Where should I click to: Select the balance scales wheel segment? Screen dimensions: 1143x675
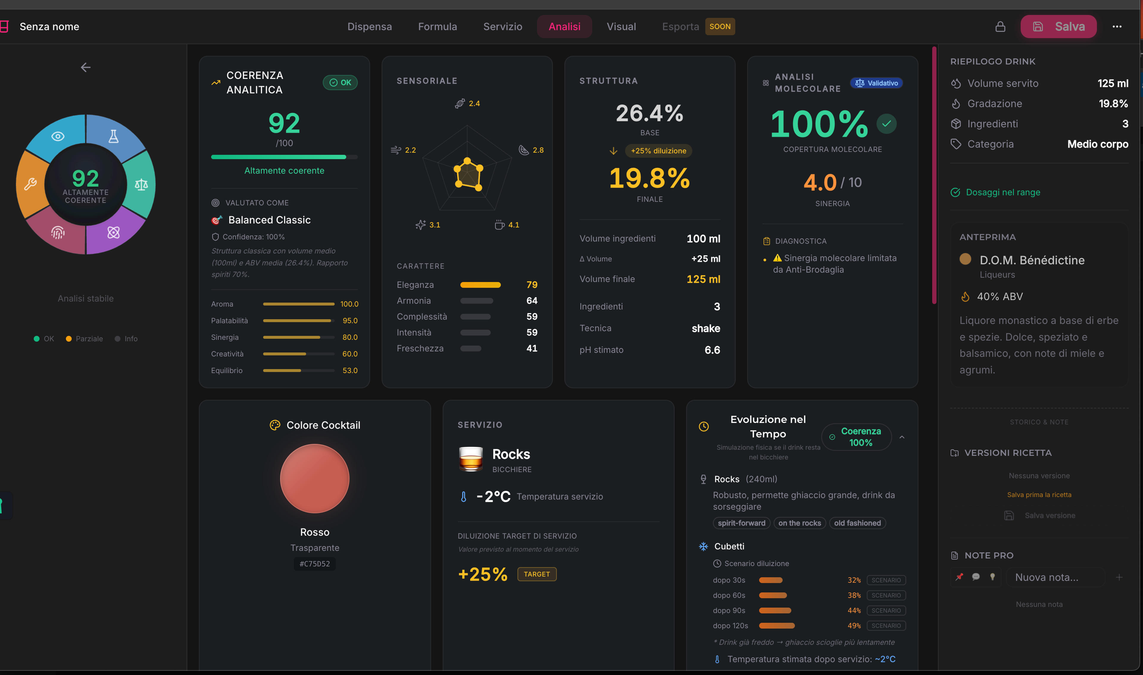pos(141,184)
